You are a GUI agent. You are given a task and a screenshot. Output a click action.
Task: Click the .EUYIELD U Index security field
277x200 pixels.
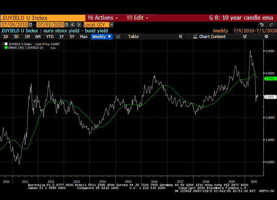tap(43, 18)
